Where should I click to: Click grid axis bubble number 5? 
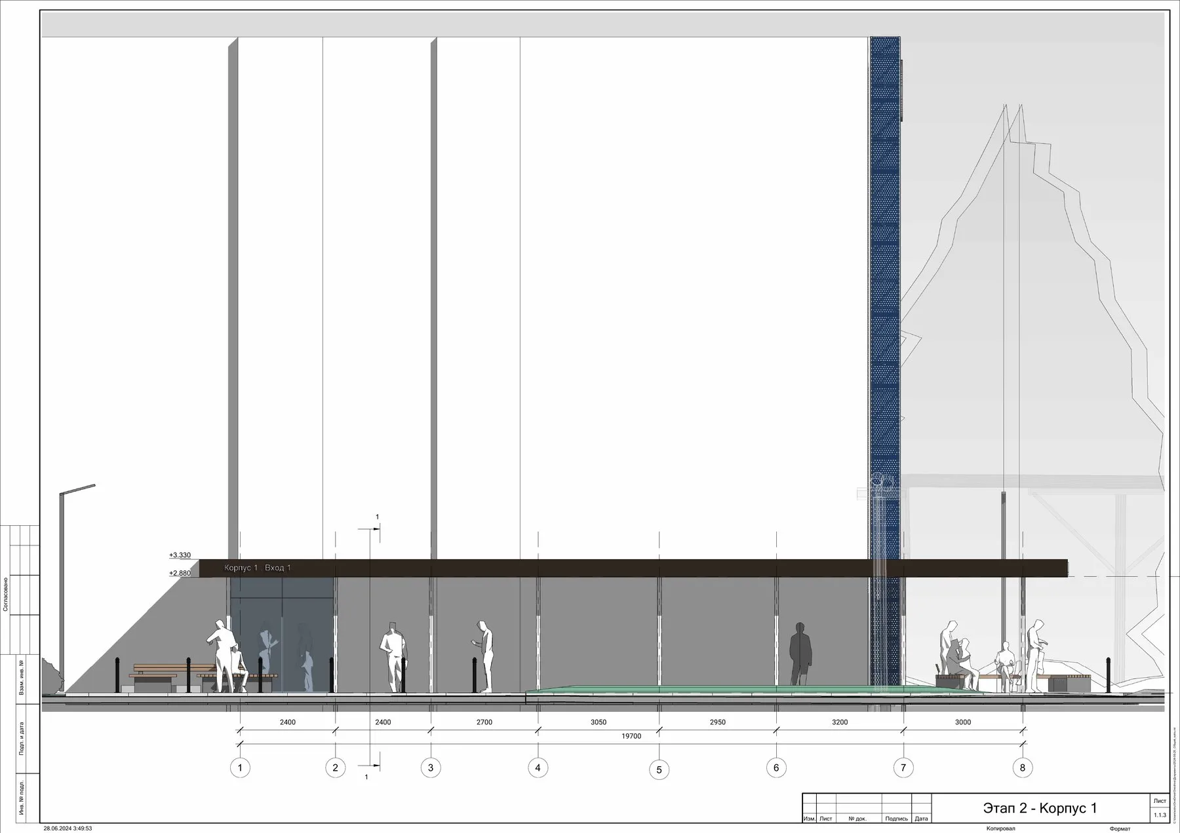[659, 769]
